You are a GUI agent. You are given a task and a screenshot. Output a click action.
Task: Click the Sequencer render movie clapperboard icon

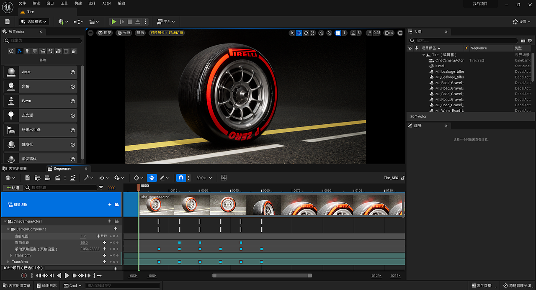tap(57, 178)
